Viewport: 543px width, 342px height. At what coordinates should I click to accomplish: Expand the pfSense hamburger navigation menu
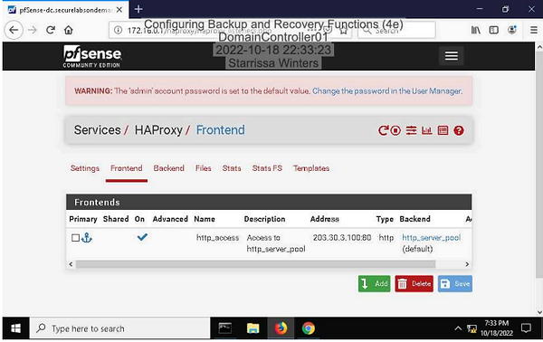pos(452,56)
